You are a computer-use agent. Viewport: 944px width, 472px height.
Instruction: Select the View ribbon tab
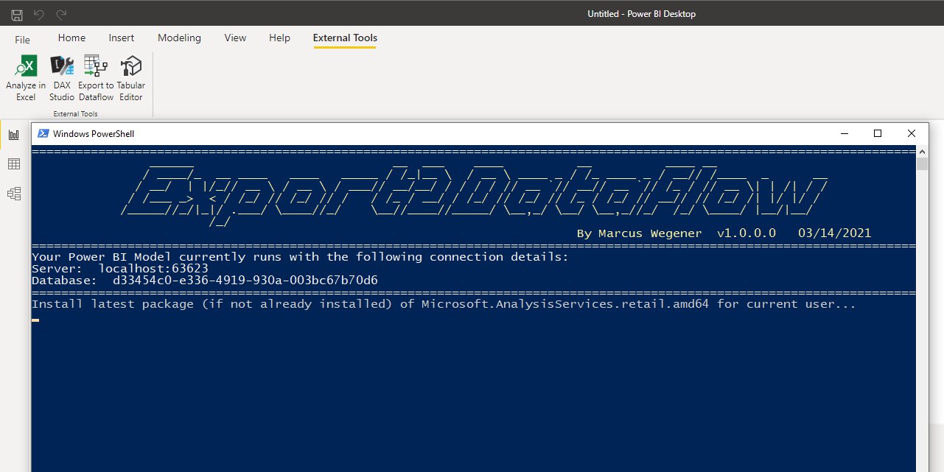tap(235, 38)
